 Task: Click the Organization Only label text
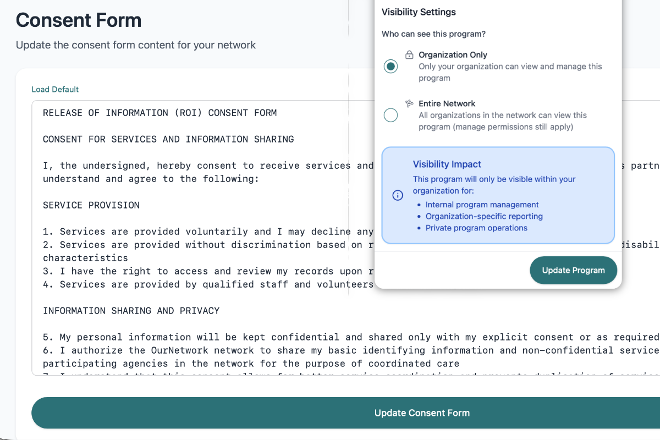453,55
